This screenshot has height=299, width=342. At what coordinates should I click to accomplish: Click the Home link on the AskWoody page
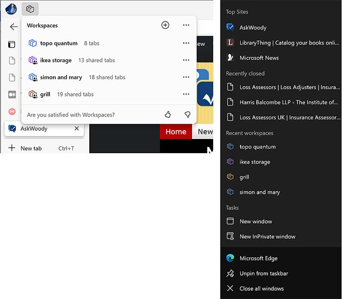[176, 132]
